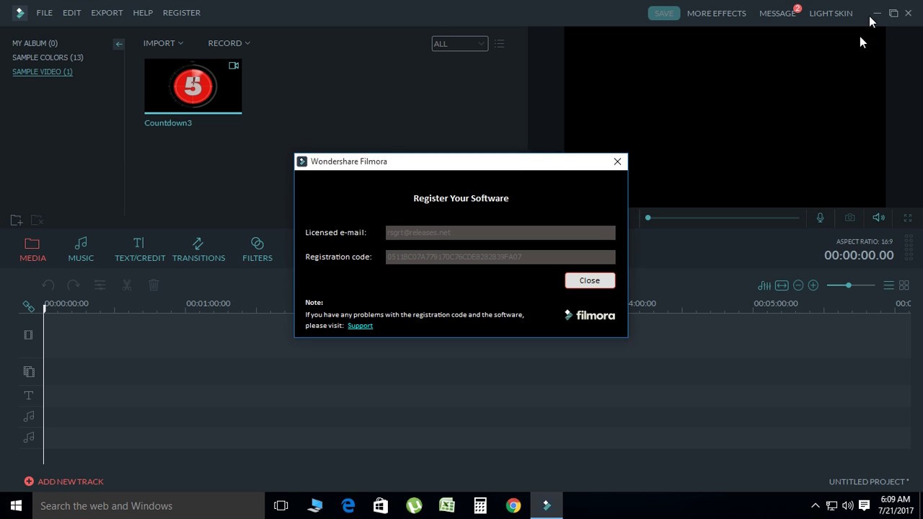Switch to timeline track list view
Screen dimensions: 923x519
coord(889,285)
